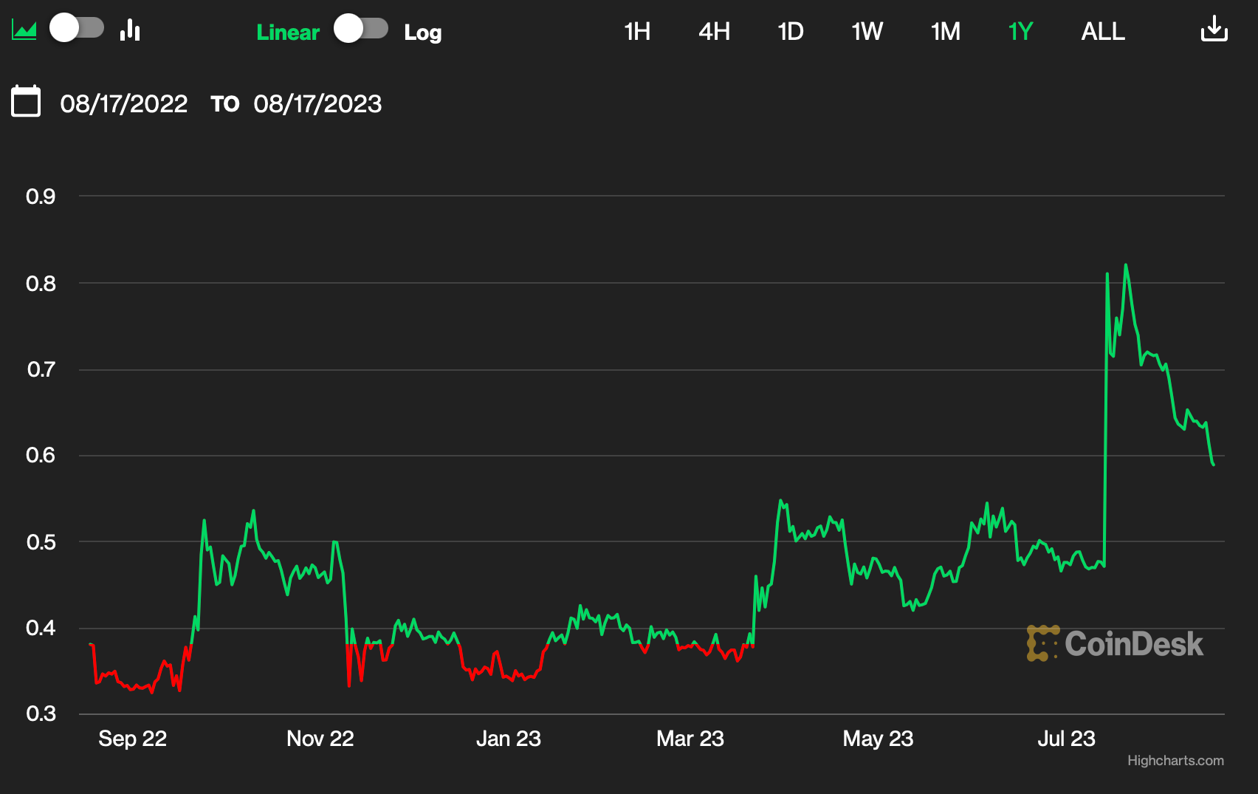Click the 0.6 y-axis value
The height and width of the screenshot is (794, 1258).
41,455
